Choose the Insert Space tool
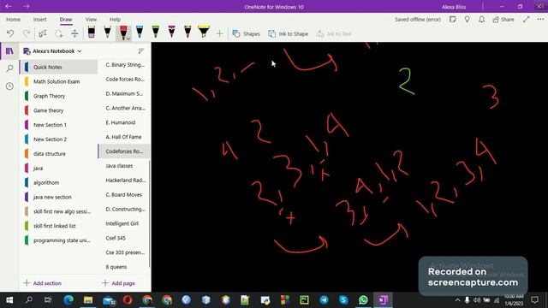 pos(74,33)
